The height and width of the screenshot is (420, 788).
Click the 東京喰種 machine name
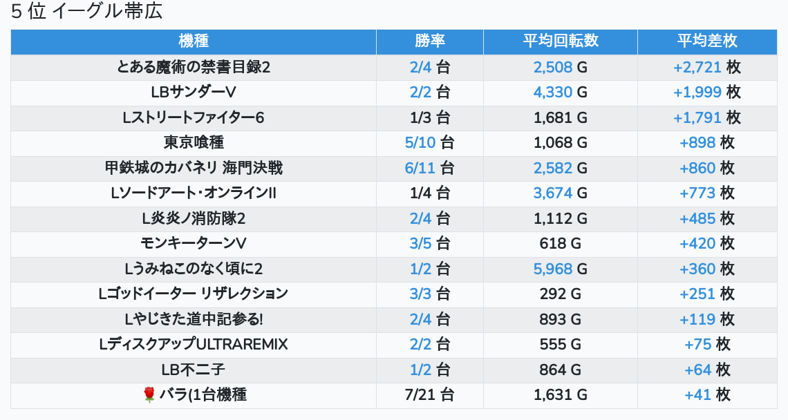click(194, 143)
